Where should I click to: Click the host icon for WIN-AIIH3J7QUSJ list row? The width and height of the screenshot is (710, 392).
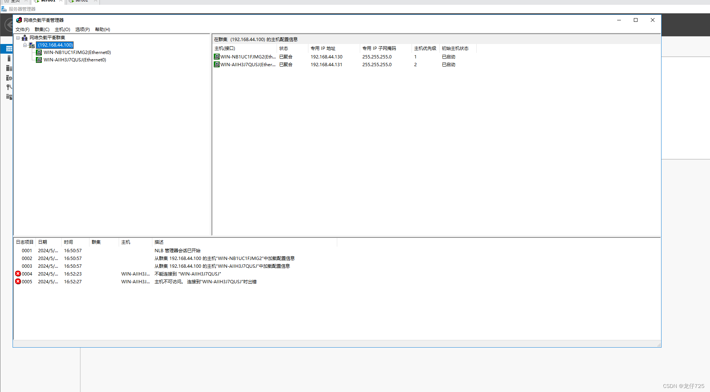point(217,64)
